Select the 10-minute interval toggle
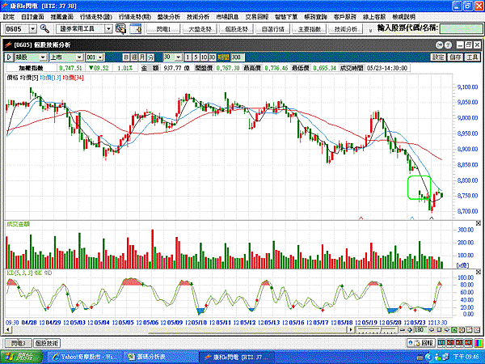485x364 pixels. [204, 57]
